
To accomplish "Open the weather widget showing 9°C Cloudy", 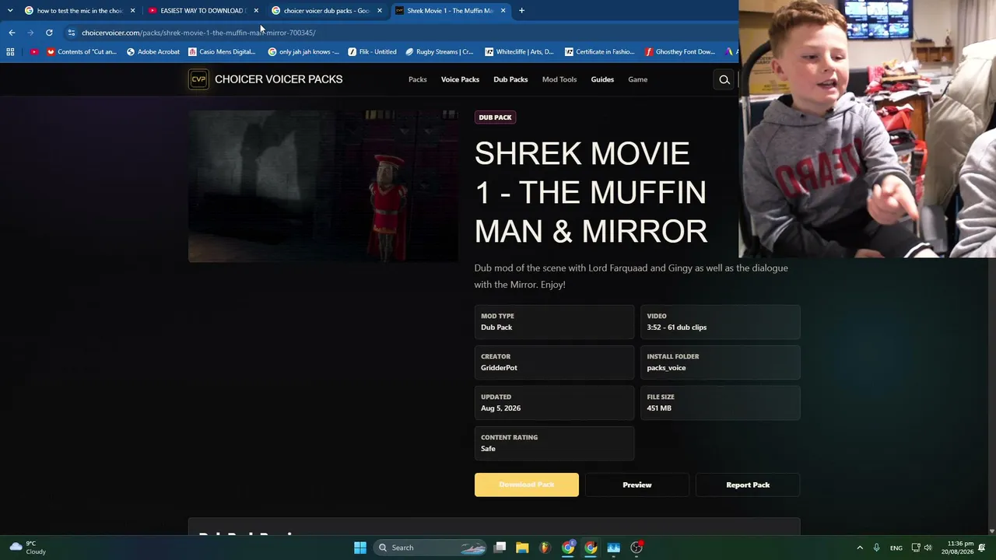I will [28, 548].
